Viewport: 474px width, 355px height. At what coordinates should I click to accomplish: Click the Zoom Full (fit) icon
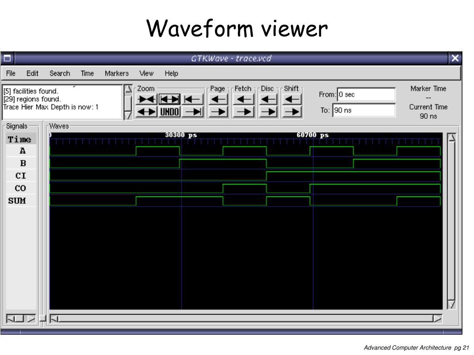pos(169,99)
